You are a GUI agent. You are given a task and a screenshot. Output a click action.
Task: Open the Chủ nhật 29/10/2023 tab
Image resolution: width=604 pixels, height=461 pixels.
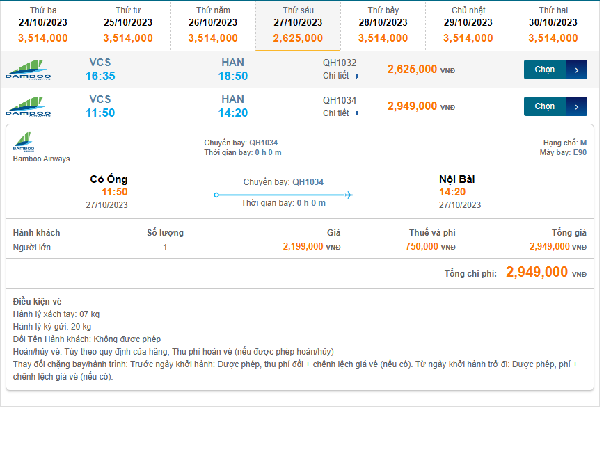[468, 25]
